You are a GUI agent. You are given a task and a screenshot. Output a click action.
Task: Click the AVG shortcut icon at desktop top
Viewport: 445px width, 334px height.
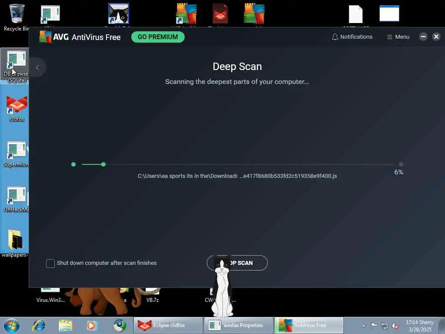coord(186,13)
